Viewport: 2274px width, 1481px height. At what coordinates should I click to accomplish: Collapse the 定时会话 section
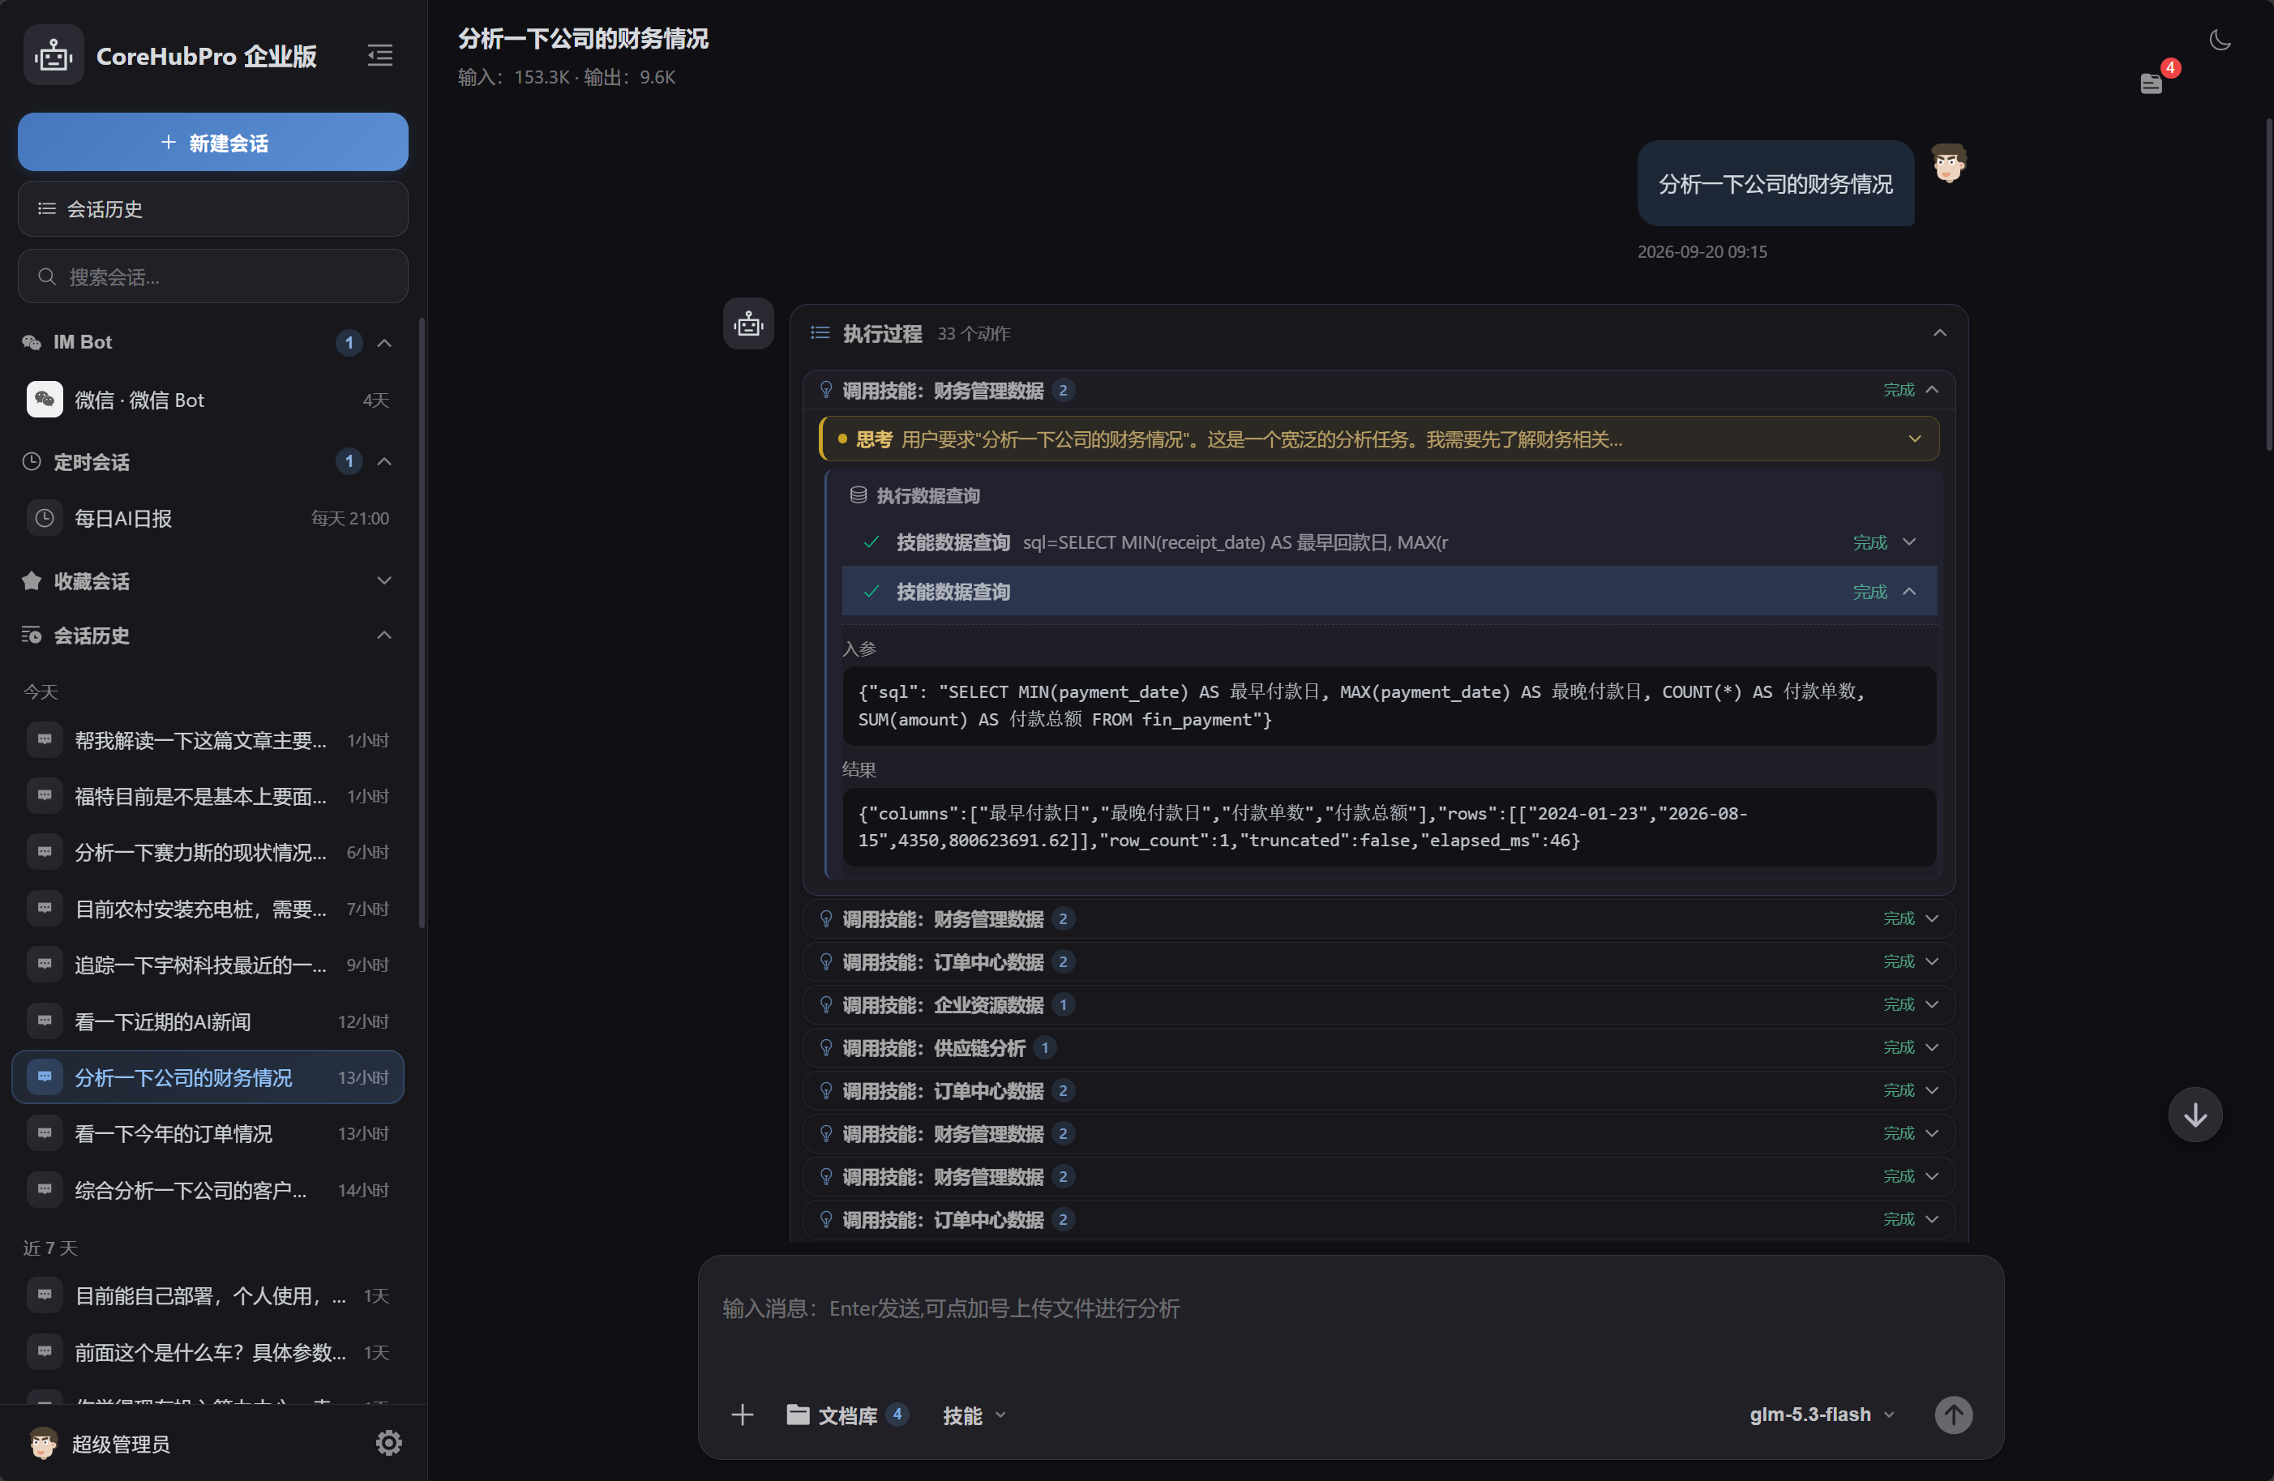click(x=384, y=461)
